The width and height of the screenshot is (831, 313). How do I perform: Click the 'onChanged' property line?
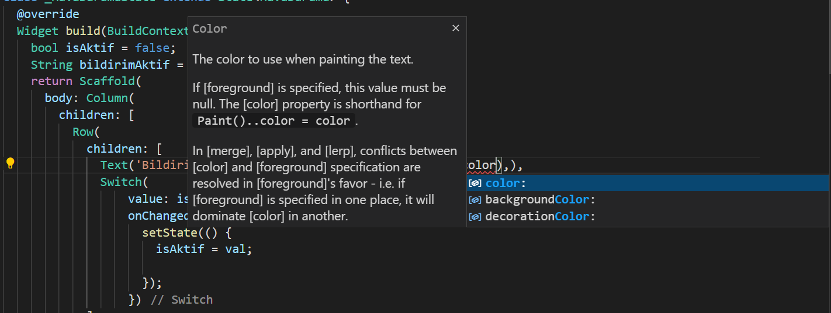pyautogui.click(x=158, y=216)
